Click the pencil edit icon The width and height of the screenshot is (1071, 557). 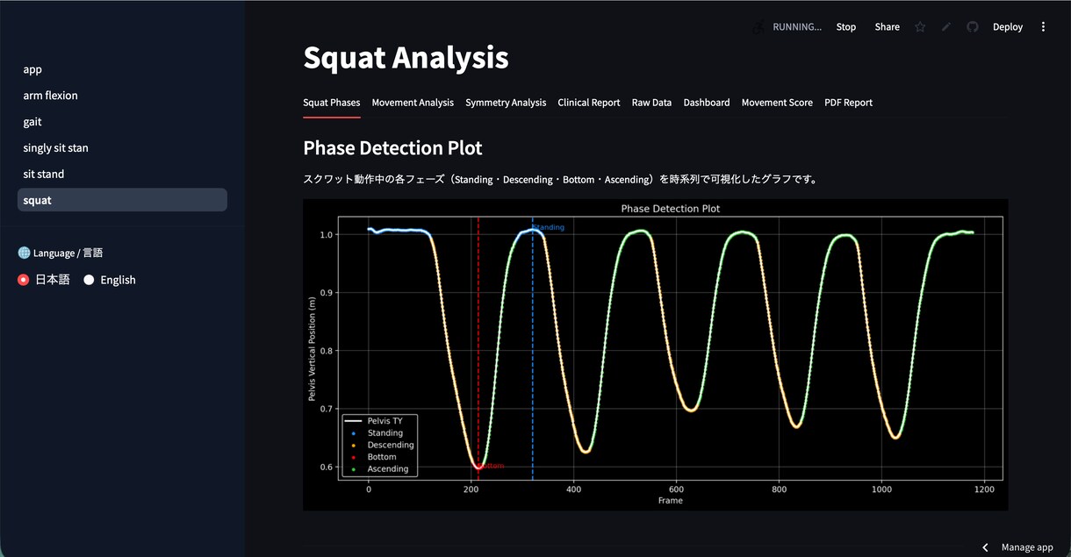(946, 27)
